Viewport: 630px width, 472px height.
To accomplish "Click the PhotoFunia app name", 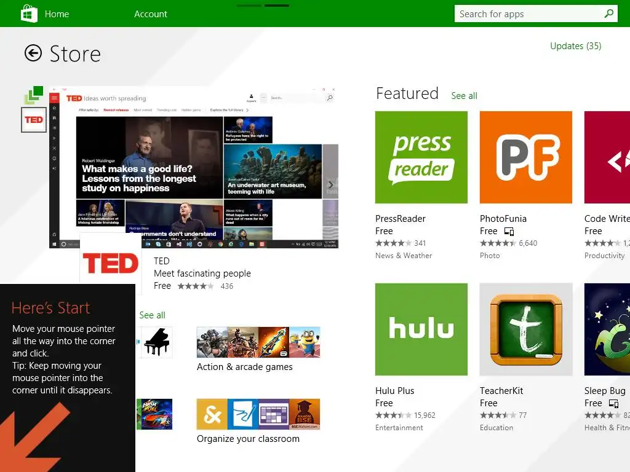I will pos(503,219).
